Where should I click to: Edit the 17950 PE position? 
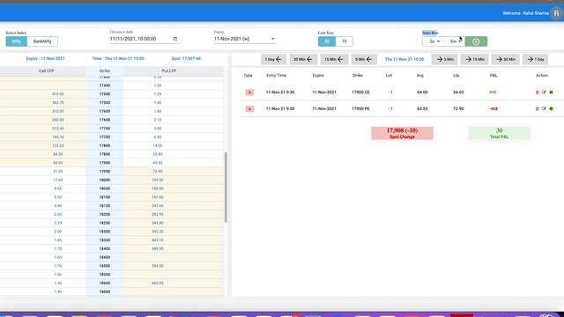(x=544, y=108)
